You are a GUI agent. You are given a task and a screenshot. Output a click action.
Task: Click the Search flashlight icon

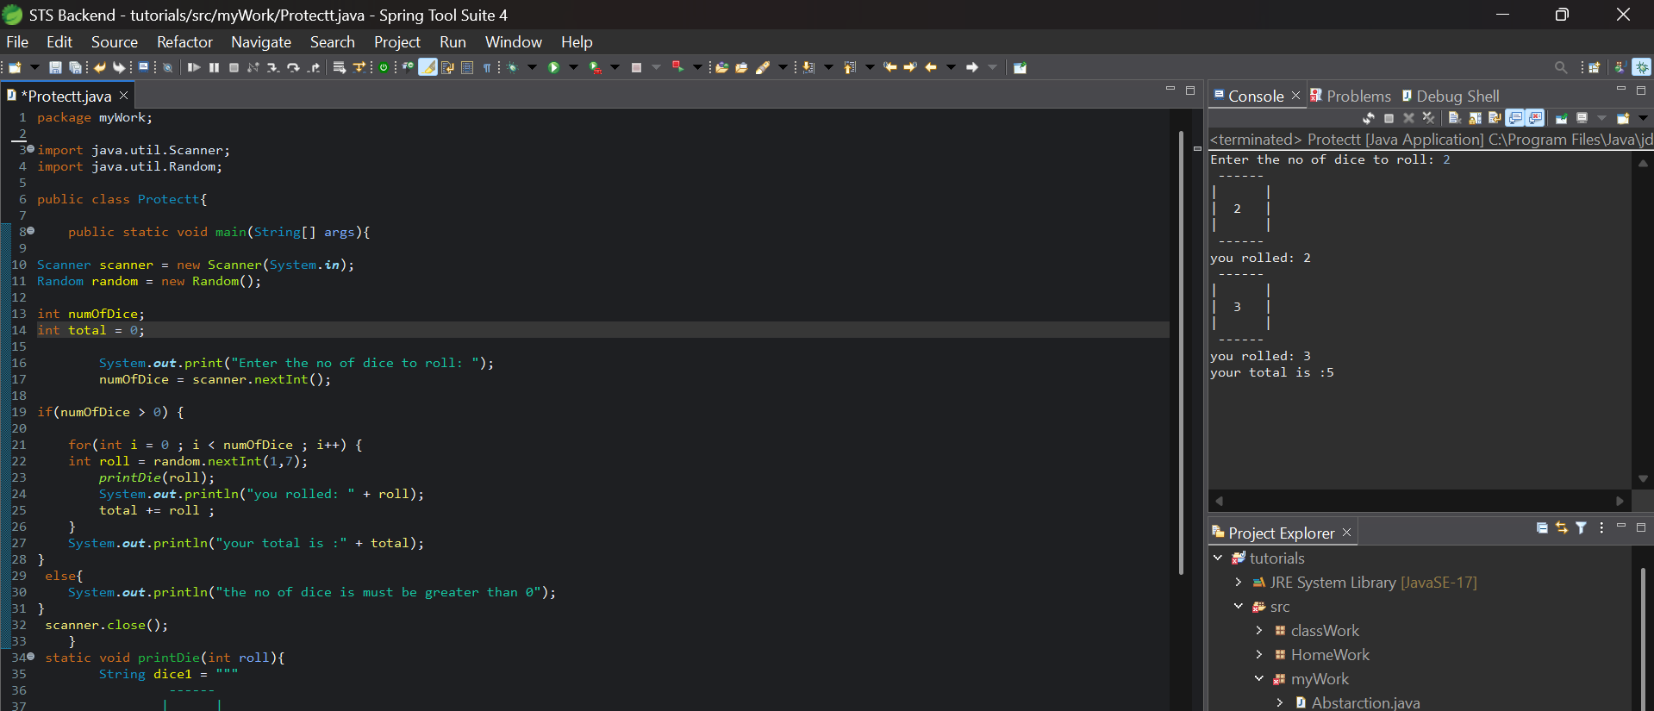point(762,67)
